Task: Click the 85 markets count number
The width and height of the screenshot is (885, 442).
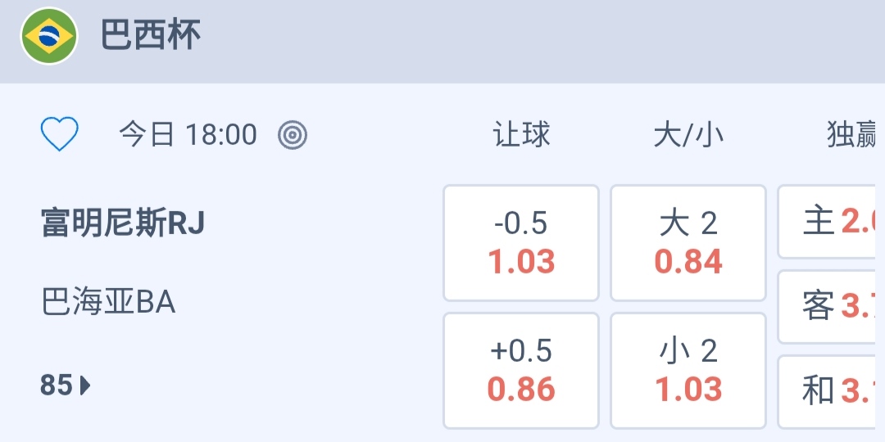Action: pyautogui.click(x=57, y=385)
